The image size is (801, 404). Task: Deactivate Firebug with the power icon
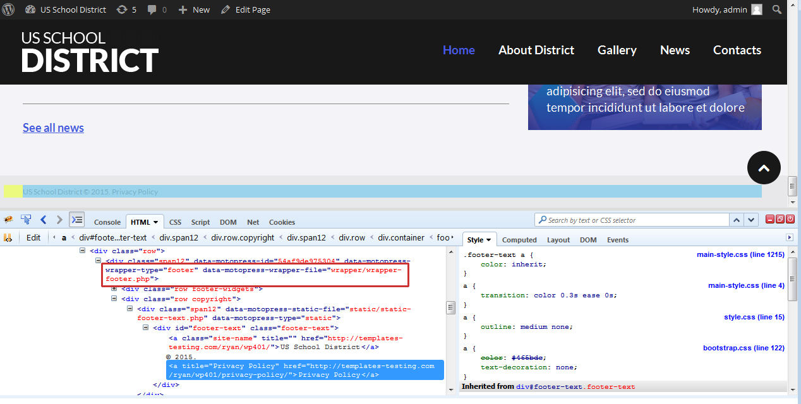(790, 219)
